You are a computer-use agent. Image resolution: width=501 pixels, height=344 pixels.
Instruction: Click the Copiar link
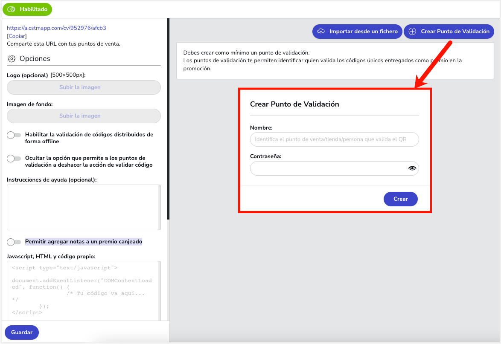click(x=17, y=36)
